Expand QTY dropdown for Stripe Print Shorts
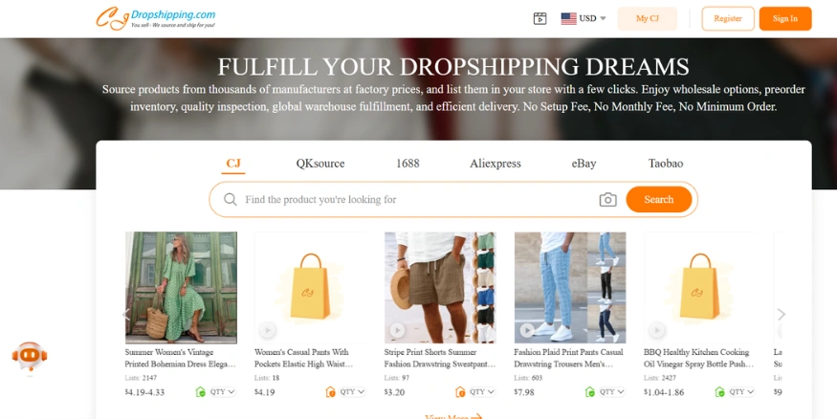Viewport: 837px width, 419px height. click(x=482, y=392)
